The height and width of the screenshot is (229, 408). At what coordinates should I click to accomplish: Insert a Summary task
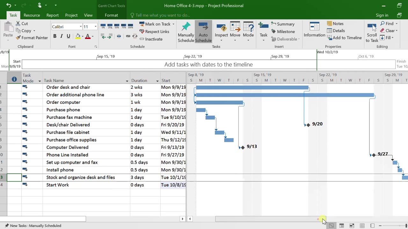283,24
